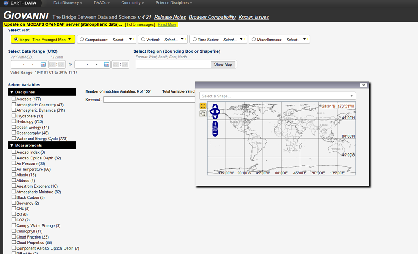Enable the Cloud Fraction checkbox
Image resolution: width=418 pixels, height=254 pixels.
(x=13, y=237)
